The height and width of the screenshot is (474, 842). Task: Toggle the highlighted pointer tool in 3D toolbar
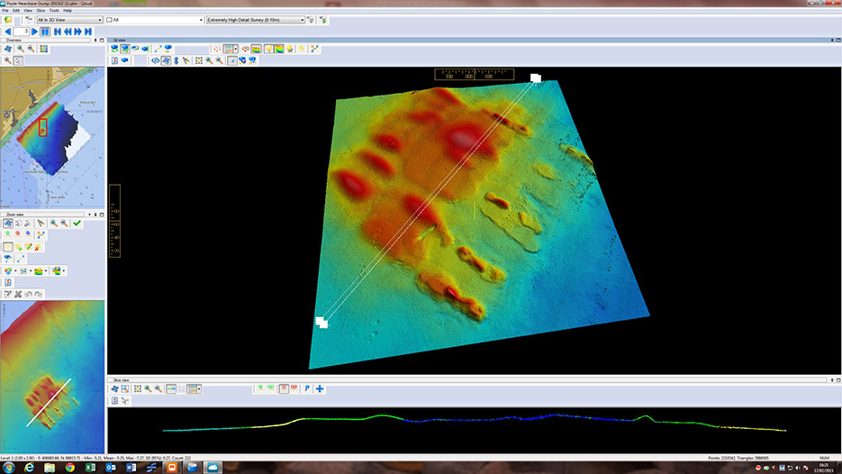232,60
